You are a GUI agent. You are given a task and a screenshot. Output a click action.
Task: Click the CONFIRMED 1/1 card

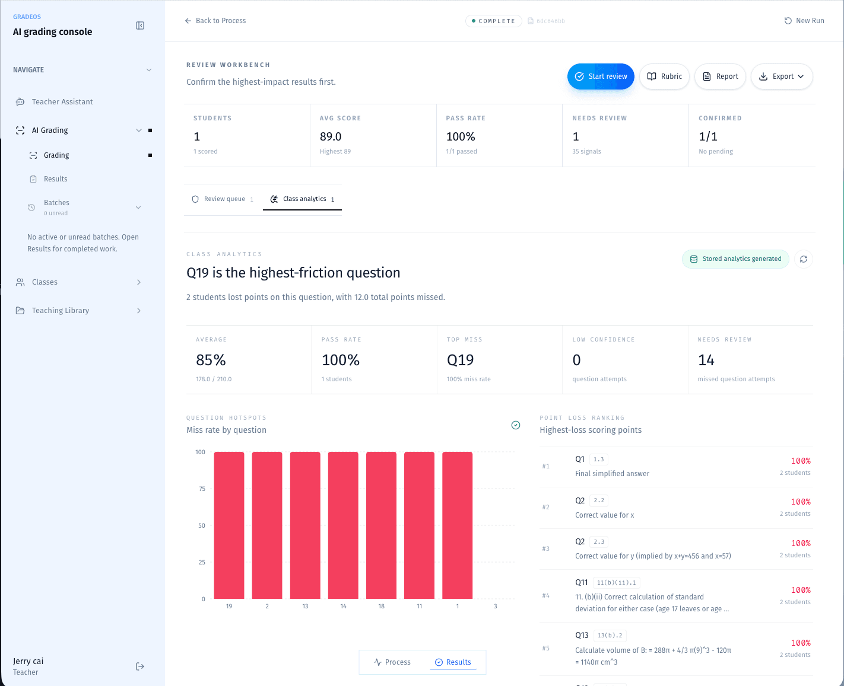pyautogui.click(x=752, y=136)
